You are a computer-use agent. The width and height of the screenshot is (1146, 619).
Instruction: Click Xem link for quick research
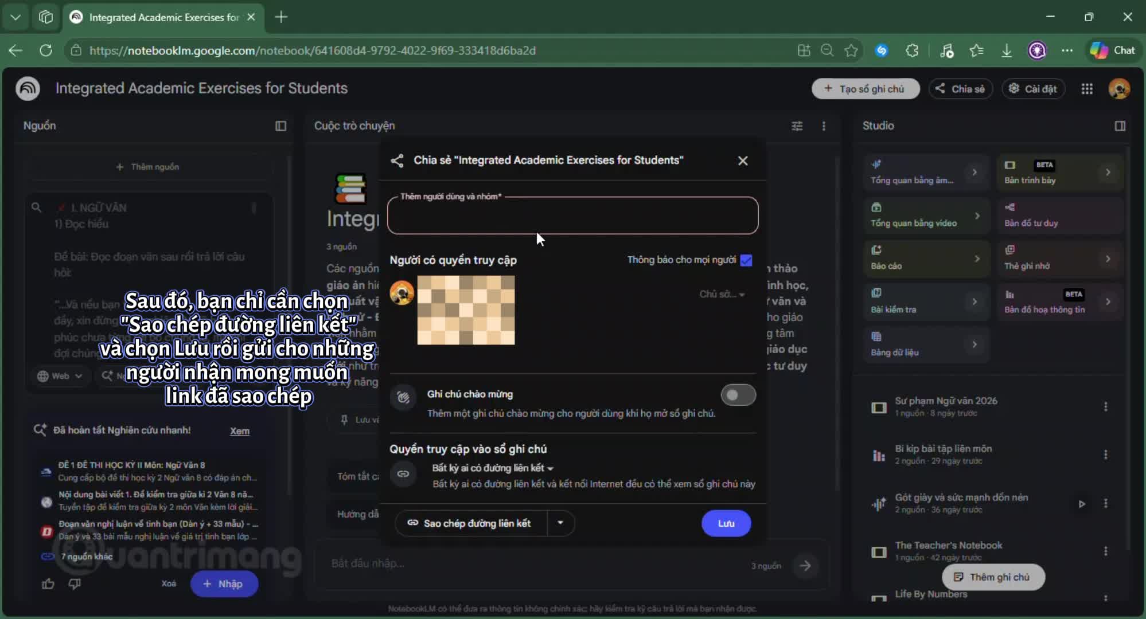240,431
